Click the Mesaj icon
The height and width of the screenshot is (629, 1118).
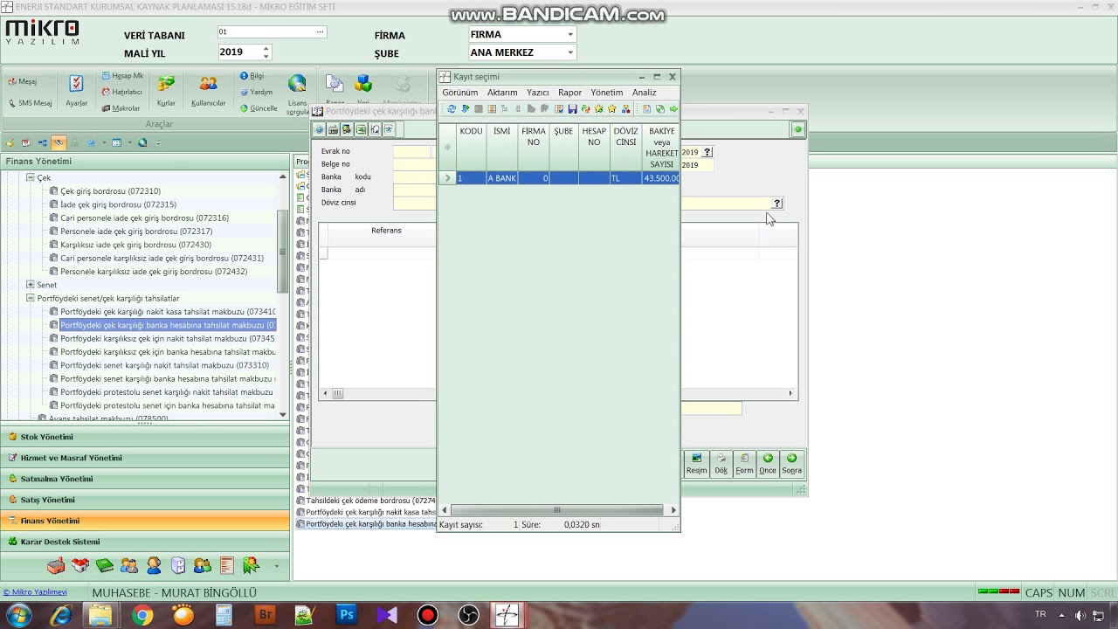pos(23,81)
